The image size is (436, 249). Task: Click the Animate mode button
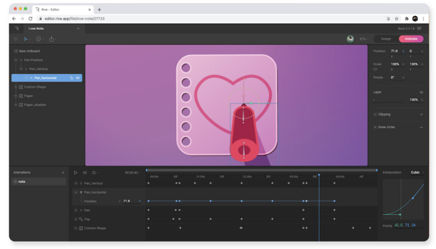click(x=410, y=39)
